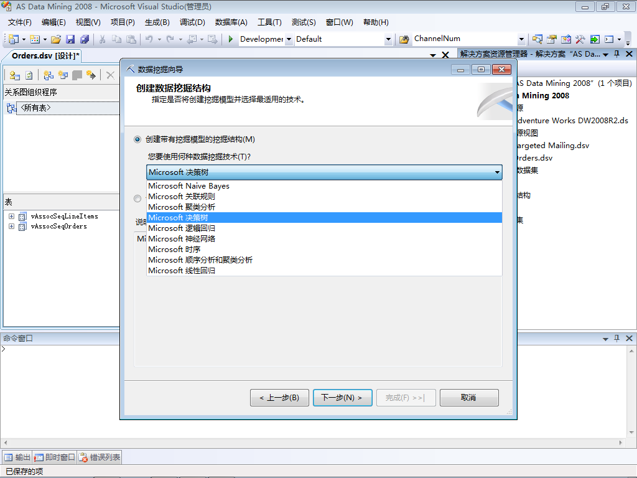Switch to the 即时窗口 tab
The image size is (637, 478).
tap(55, 457)
